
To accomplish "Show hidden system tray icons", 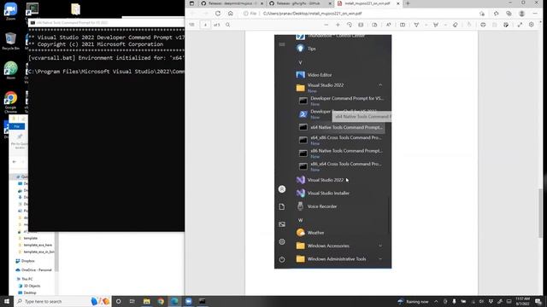I will tap(436, 301).
